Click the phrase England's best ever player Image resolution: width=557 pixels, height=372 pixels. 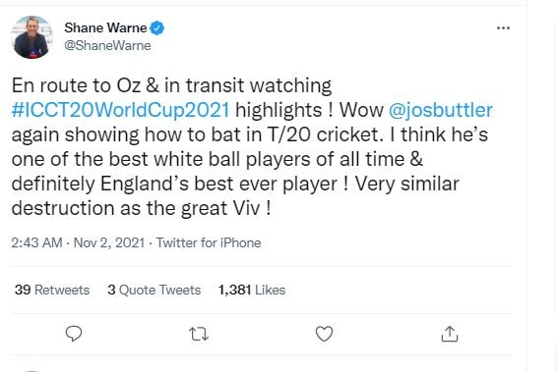pos(218,184)
